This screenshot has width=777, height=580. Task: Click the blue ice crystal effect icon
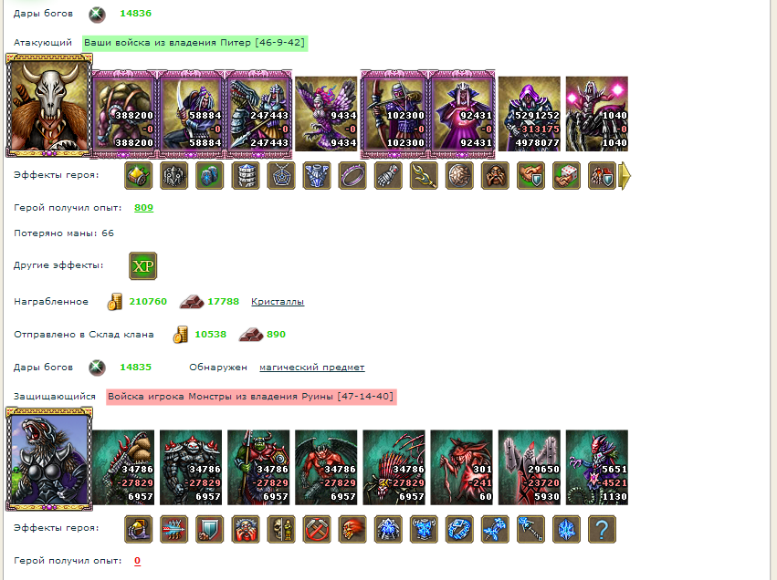(566, 529)
